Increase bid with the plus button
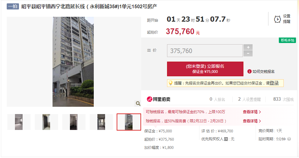299x158 pixels. (248, 47)
